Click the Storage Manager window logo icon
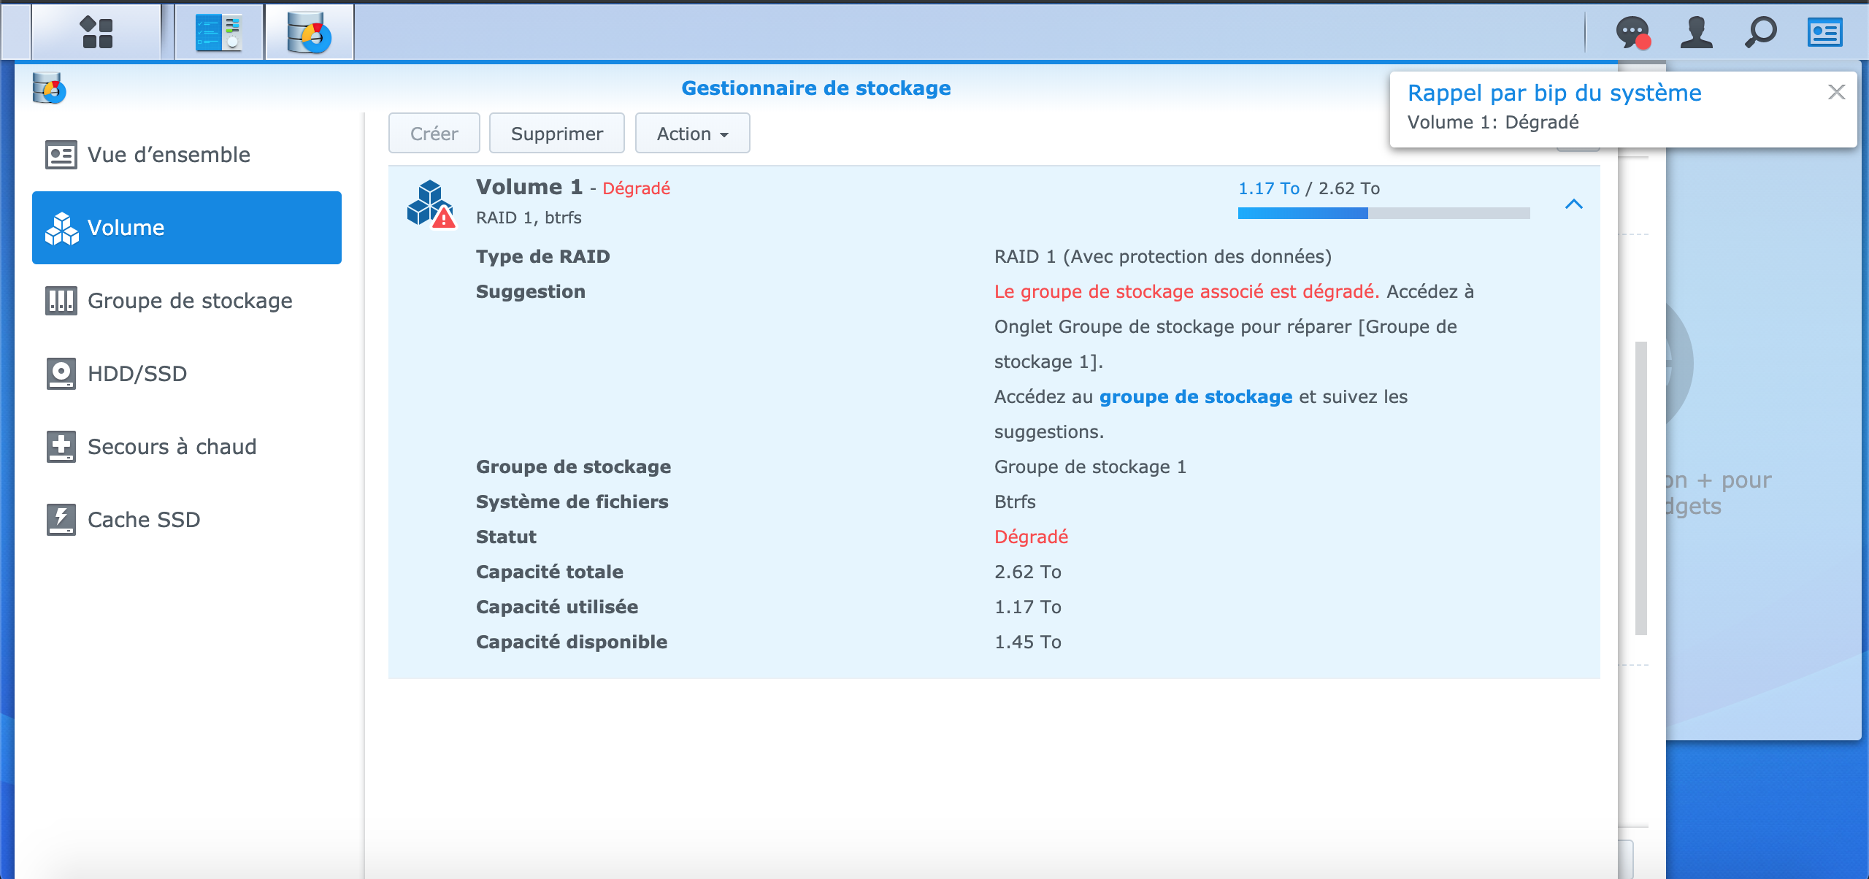 [50, 89]
